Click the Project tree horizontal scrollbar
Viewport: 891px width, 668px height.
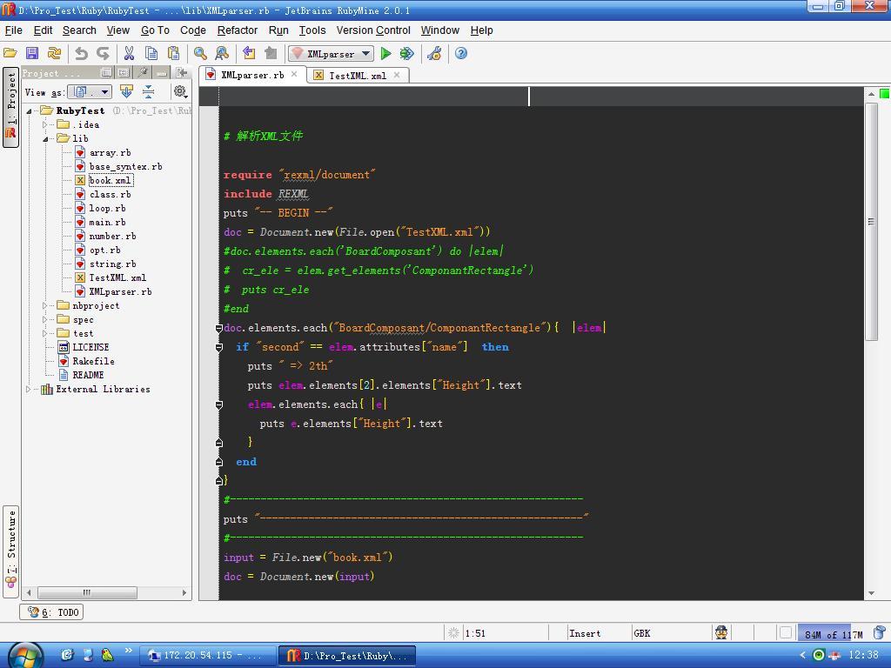[87, 592]
